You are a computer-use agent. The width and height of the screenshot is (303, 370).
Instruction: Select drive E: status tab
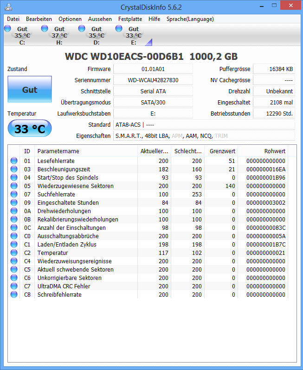click(129, 35)
